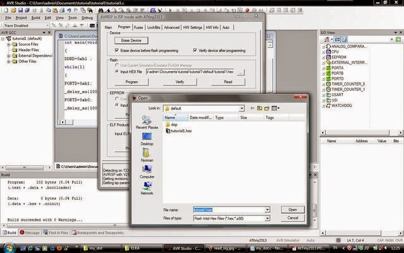This screenshot has height=253, width=404.
Task: Click the Name column header in file list
Action: coord(175,118)
